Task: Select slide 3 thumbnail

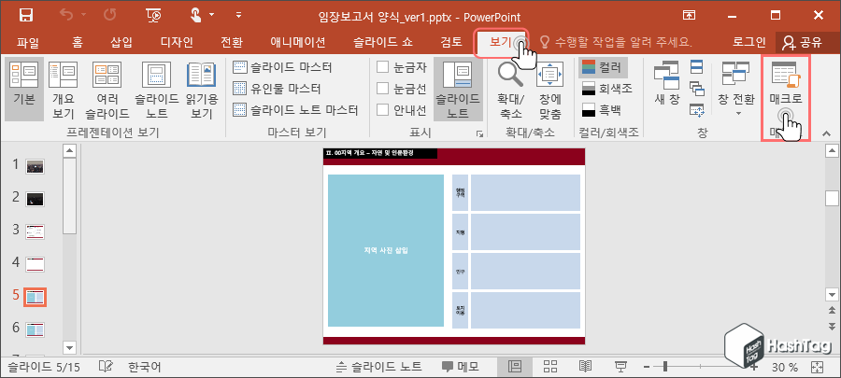Action: point(36,231)
